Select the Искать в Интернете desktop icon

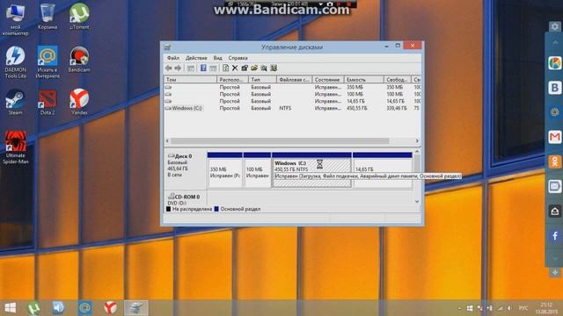tap(48, 62)
